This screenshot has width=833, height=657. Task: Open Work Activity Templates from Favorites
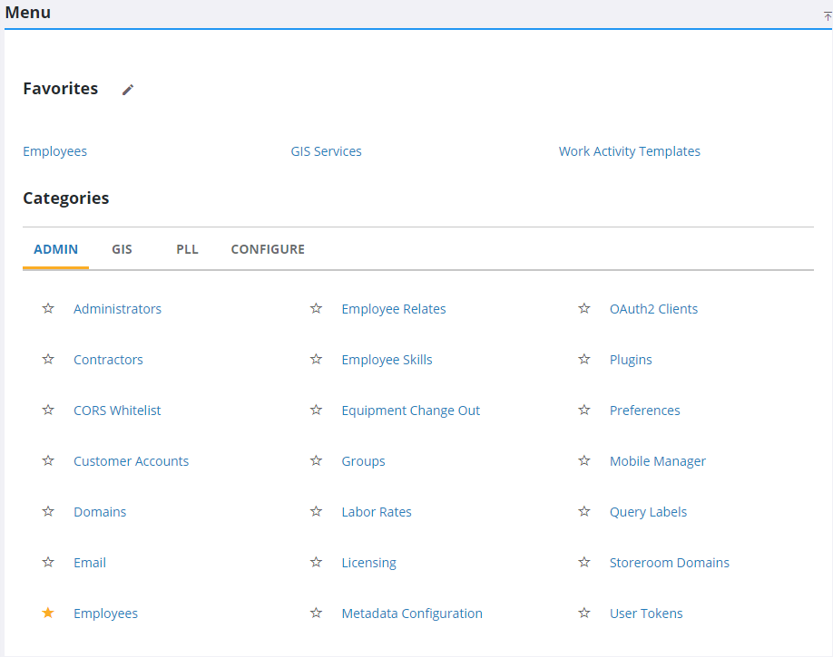pyautogui.click(x=629, y=151)
